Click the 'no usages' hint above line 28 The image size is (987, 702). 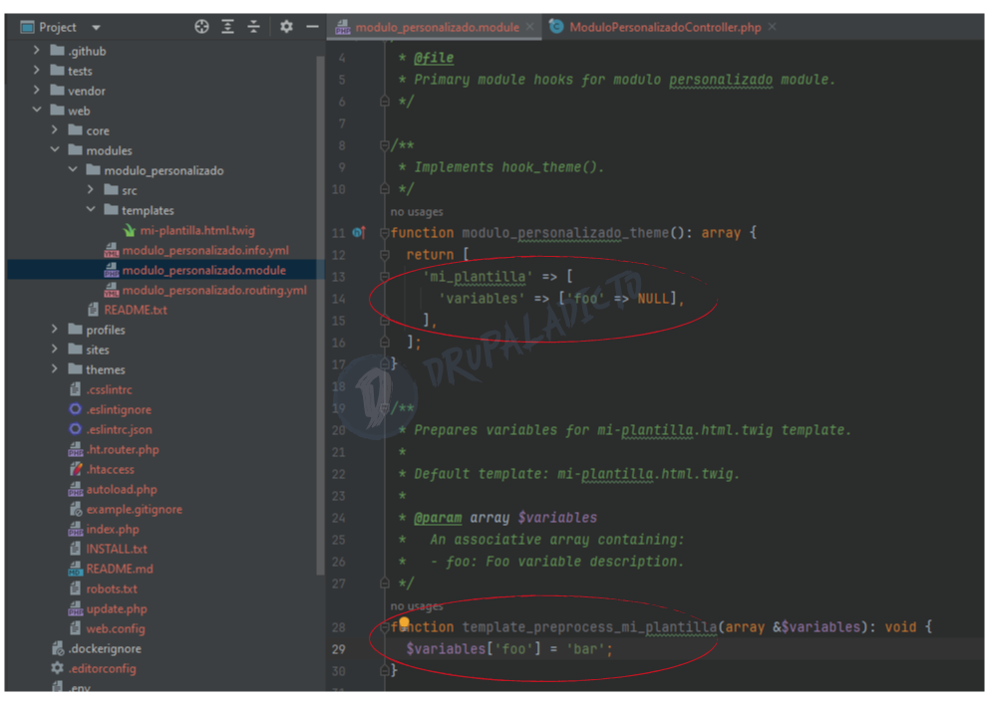[x=416, y=605]
